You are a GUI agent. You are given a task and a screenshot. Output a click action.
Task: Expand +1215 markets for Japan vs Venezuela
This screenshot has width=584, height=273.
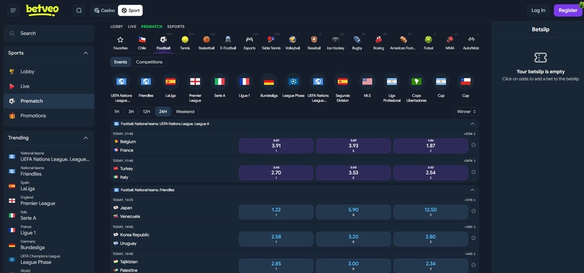[470, 200]
